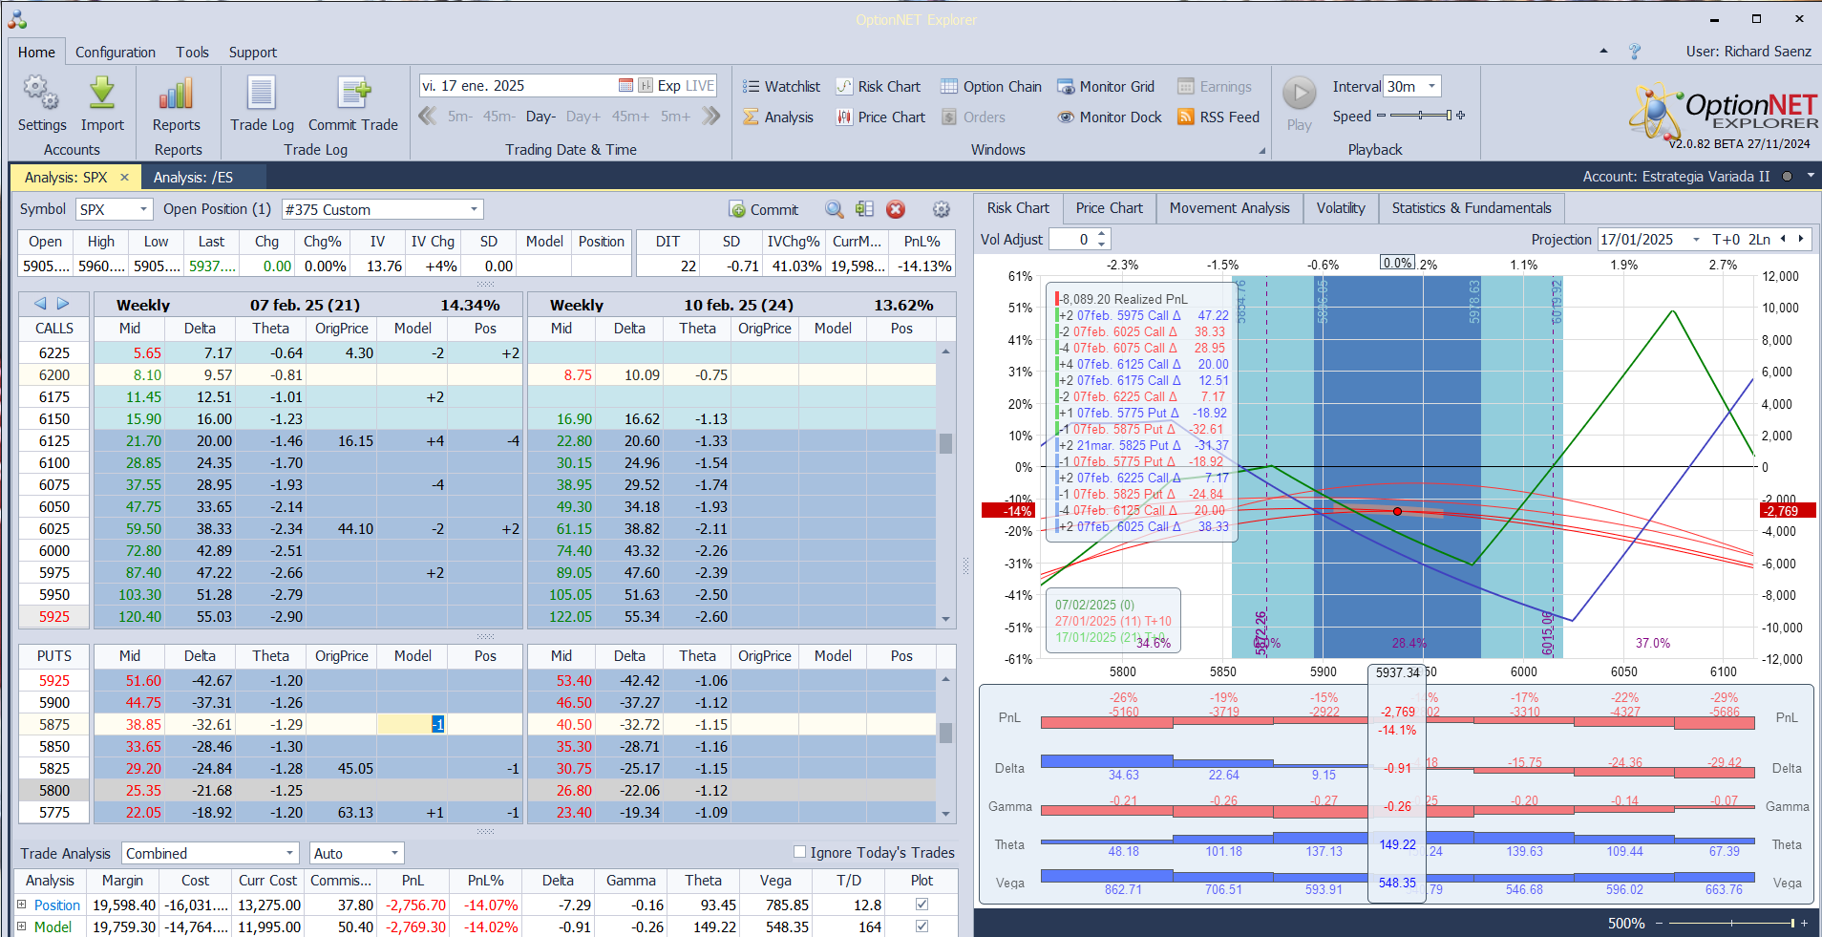Screen dimensions: 1822x937
Task: Open the gear options in the position toolbar
Action: tap(942, 209)
